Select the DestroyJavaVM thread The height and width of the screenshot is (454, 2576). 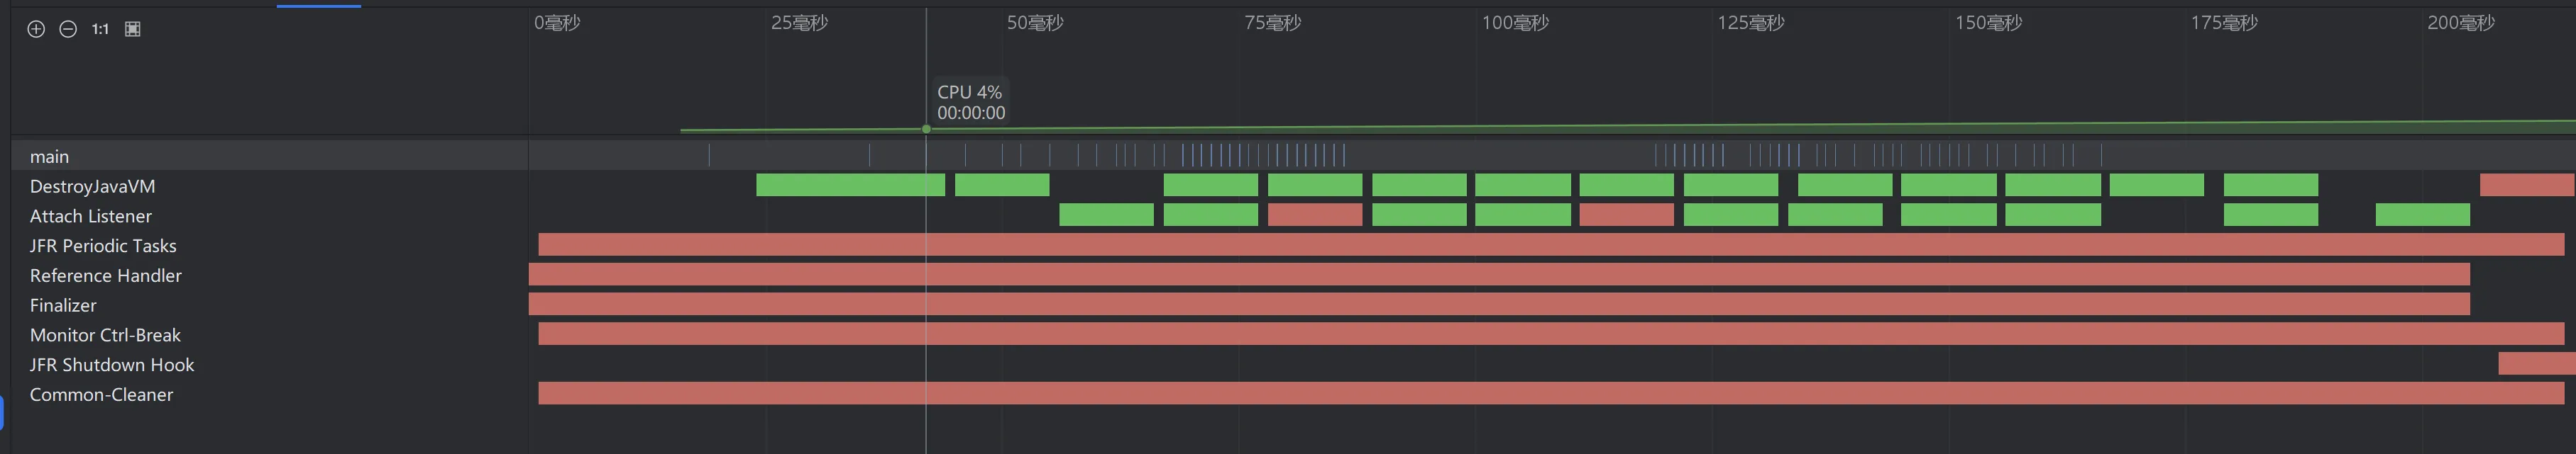pyautogui.click(x=92, y=186)
